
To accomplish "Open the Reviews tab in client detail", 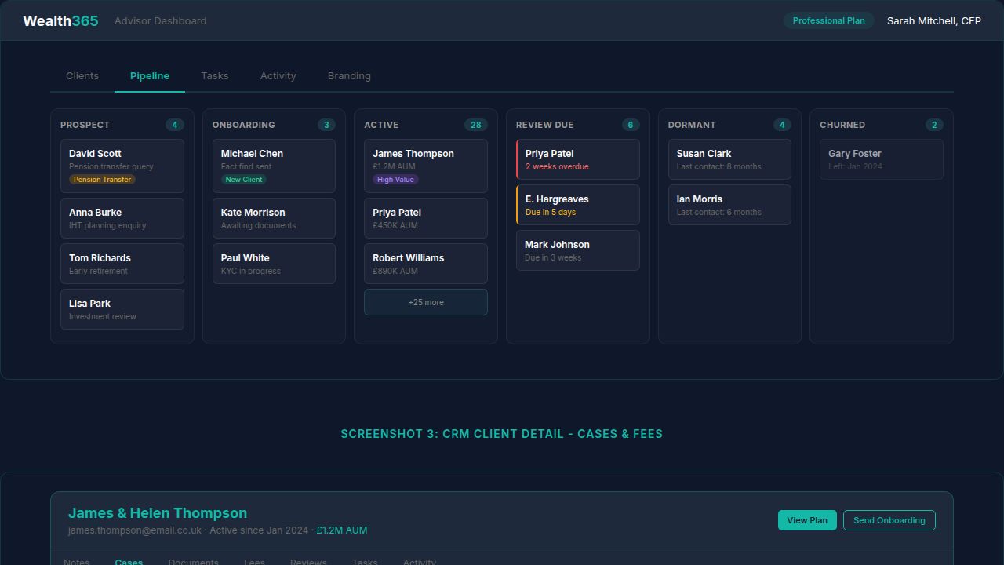I will [x=307, y=561].
